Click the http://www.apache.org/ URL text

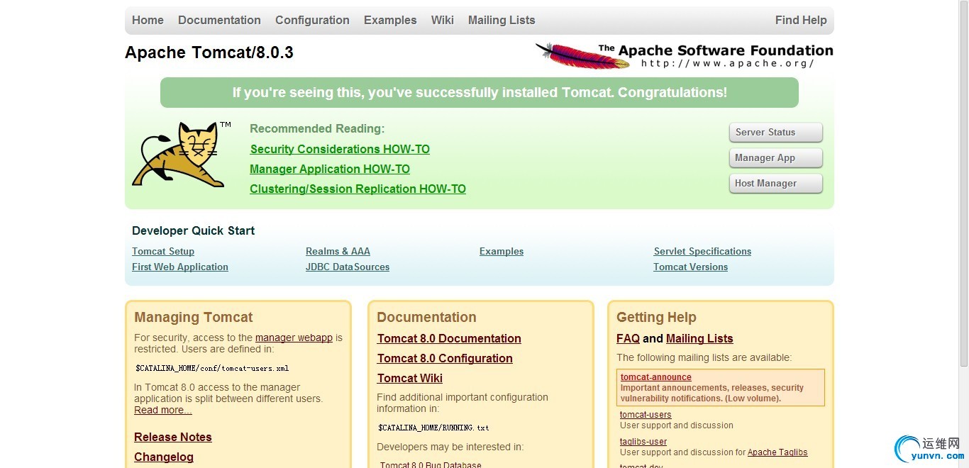[x=728, y=63]
